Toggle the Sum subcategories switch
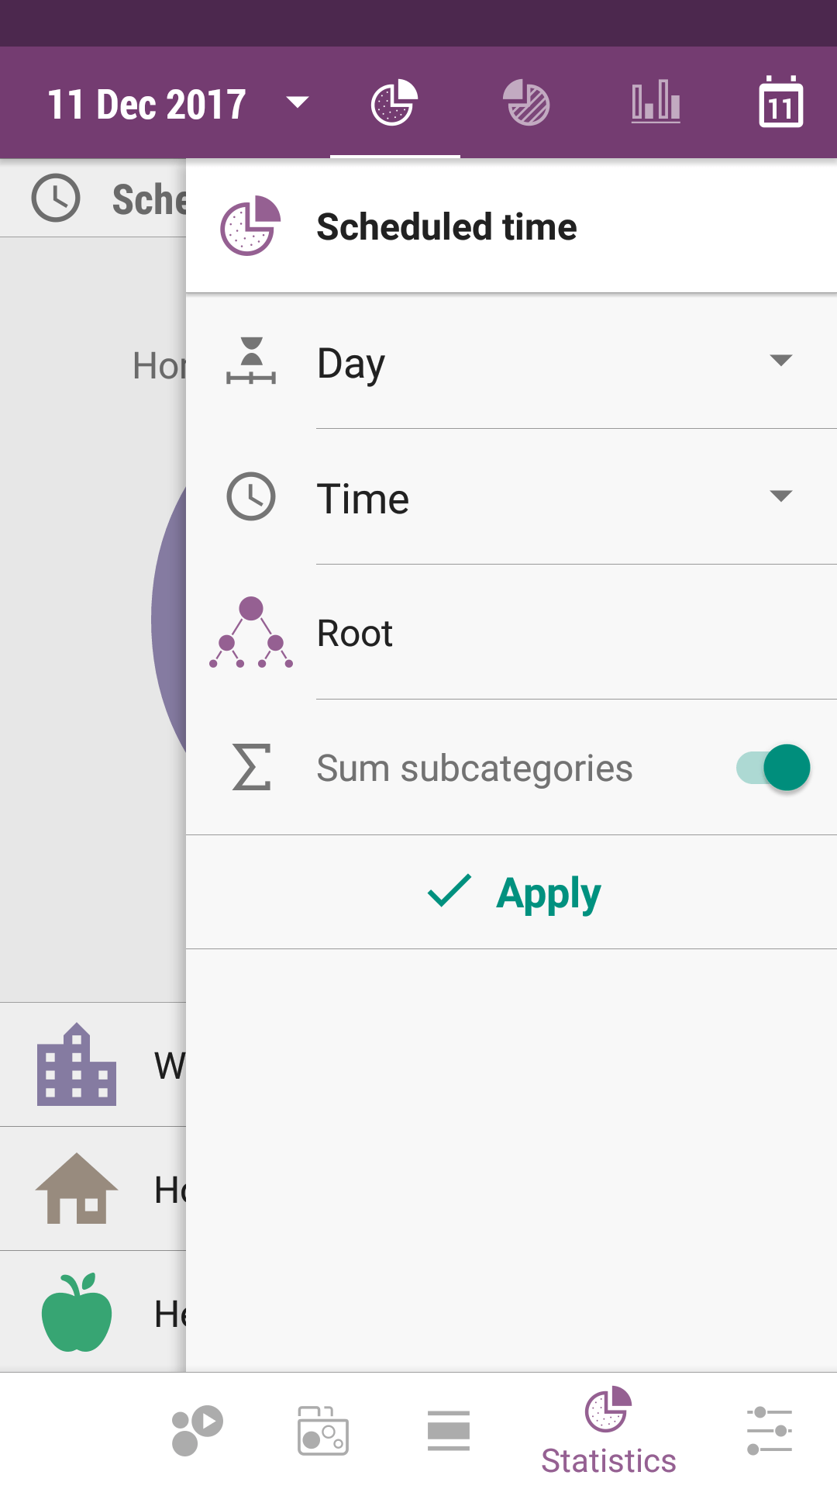Screen dimensions: 837x1489 point(773,768)
